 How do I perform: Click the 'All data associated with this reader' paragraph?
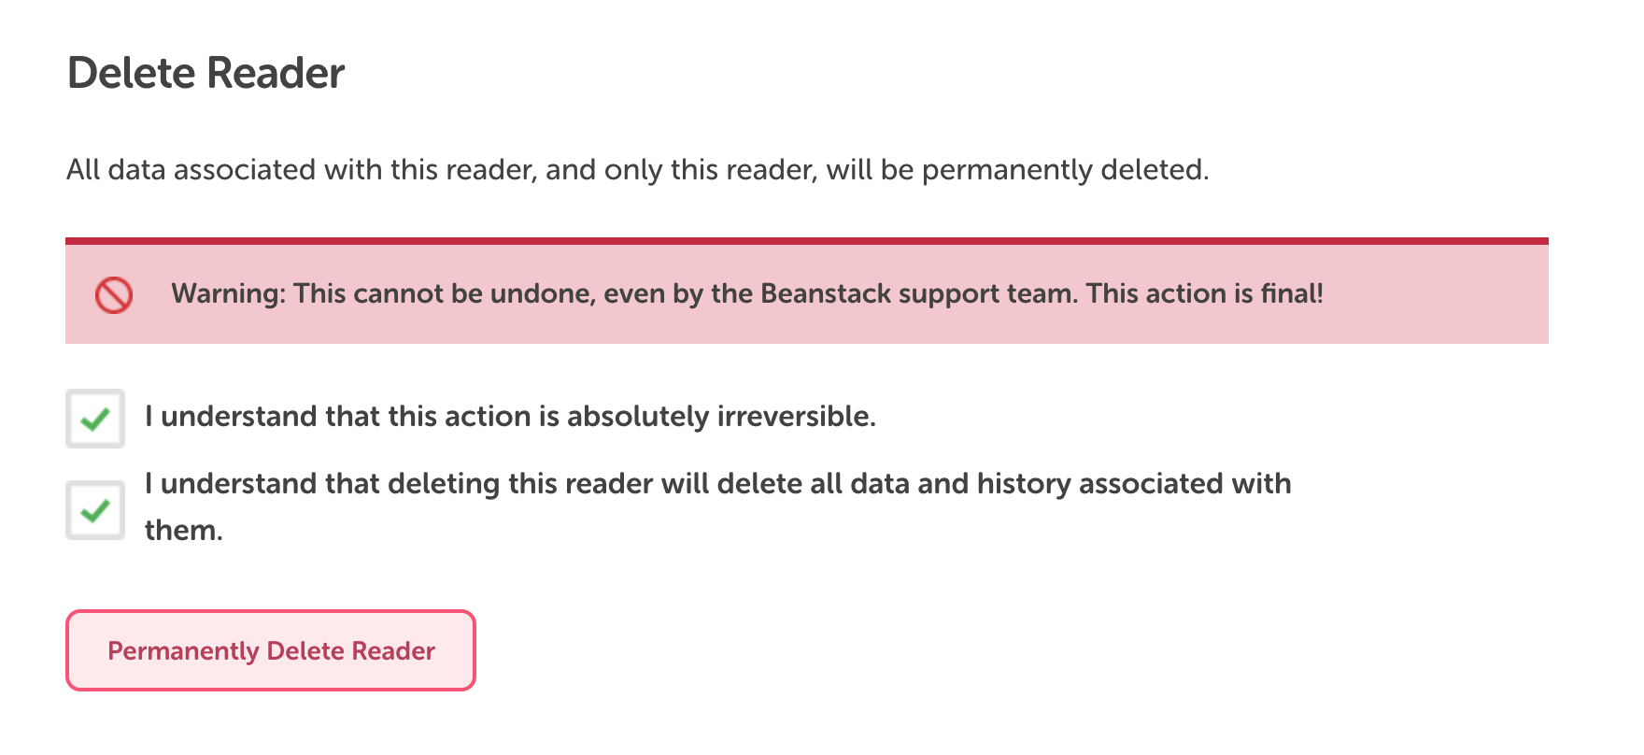[638, 170]
